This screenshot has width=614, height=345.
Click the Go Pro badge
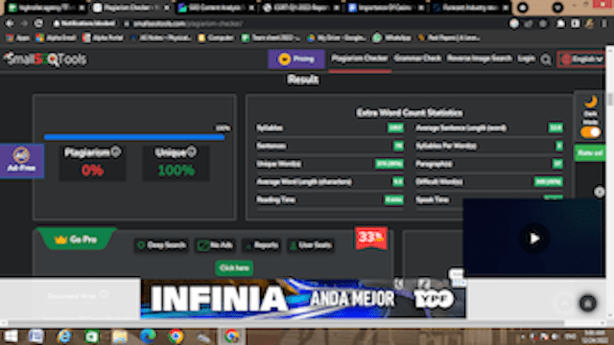click(x=77, y=239)
